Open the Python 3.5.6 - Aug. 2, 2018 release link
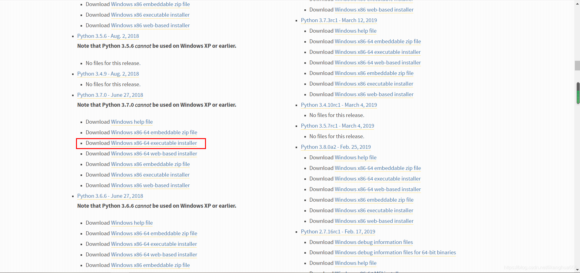 point(108,36)
